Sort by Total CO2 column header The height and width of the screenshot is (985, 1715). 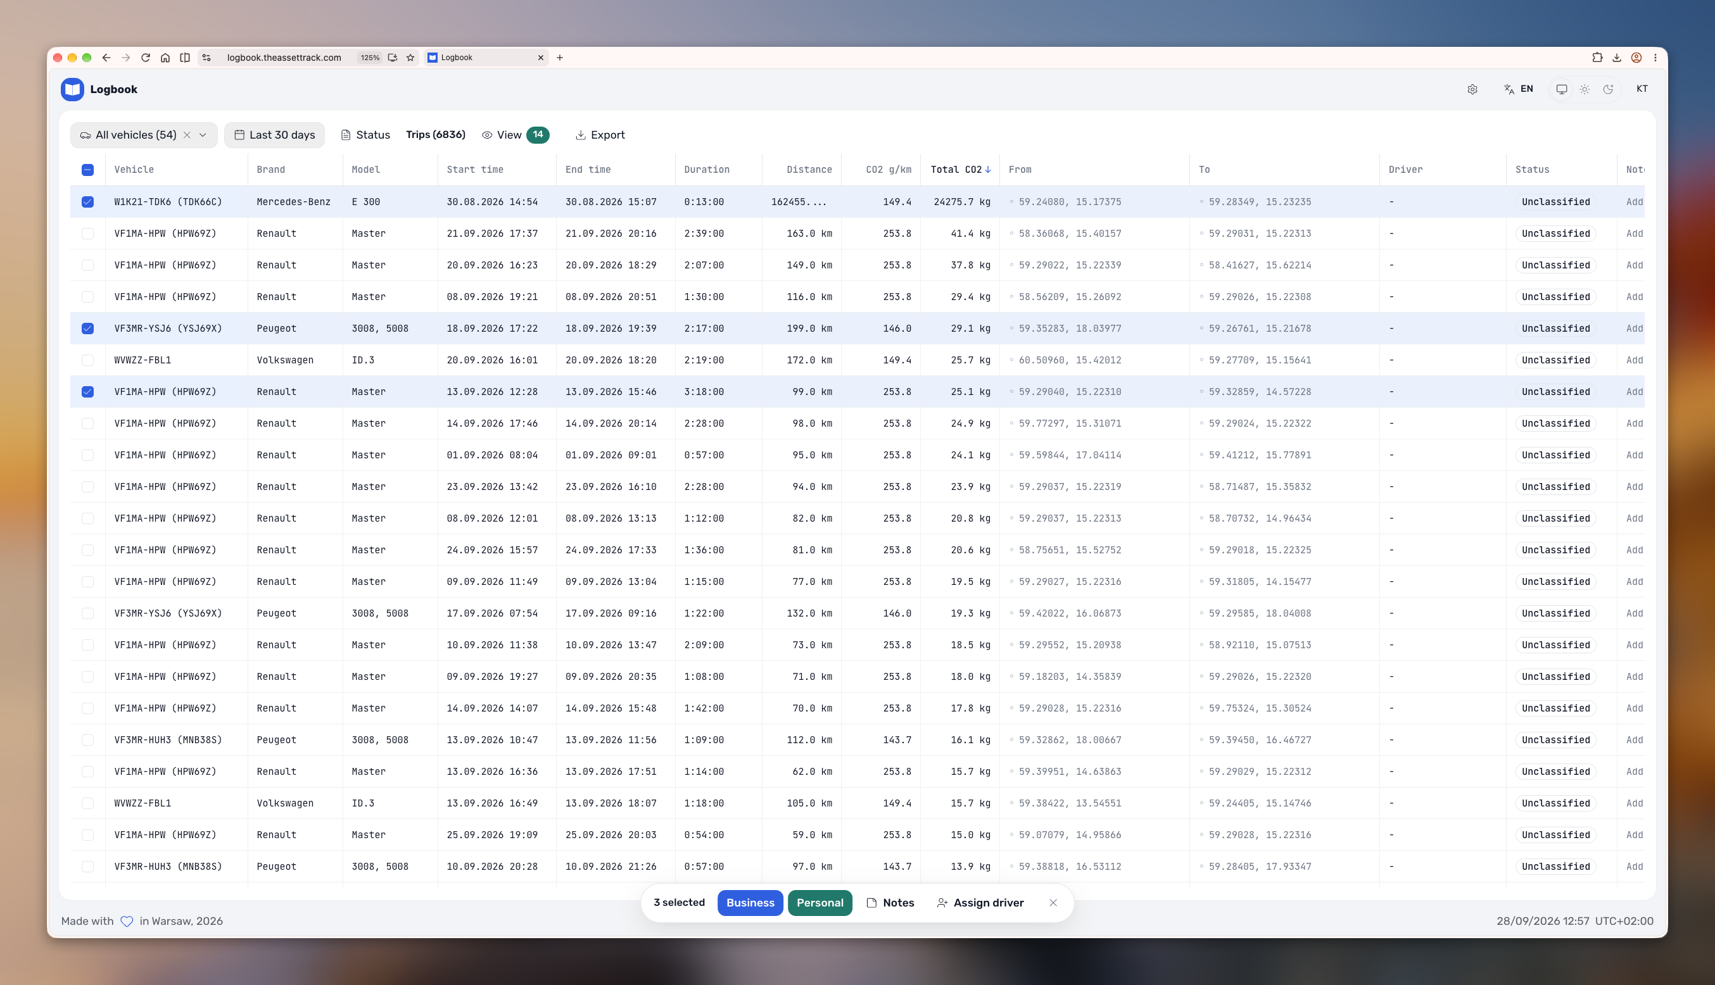[959, 170]
